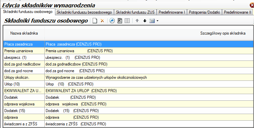Screen dimensions: 254x128
Task: Click the Premia uznaniowa (CENZUS PRO) description
Action: 149,51
